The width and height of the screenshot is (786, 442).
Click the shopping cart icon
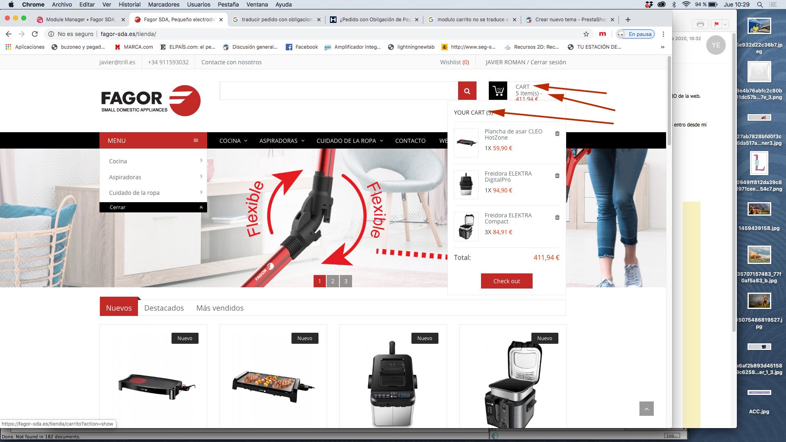click(498, 91)
